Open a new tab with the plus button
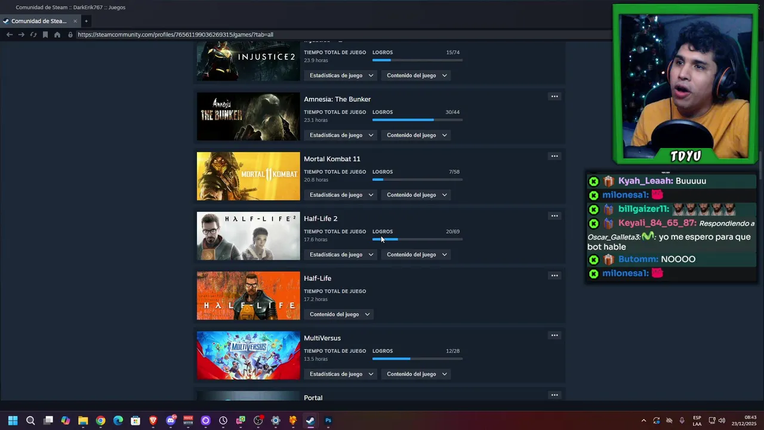This screenshot has width=764, height=430. pos(86,21)
